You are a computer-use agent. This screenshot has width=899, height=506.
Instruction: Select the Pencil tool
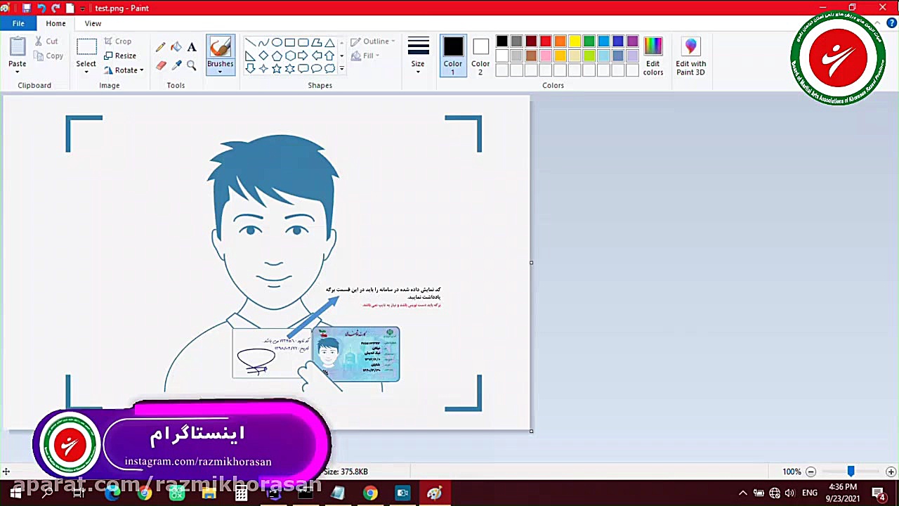161,47
